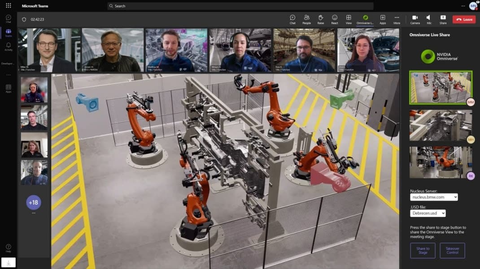
Task: Click the Takeover Control button
Action: pos(453,251)
